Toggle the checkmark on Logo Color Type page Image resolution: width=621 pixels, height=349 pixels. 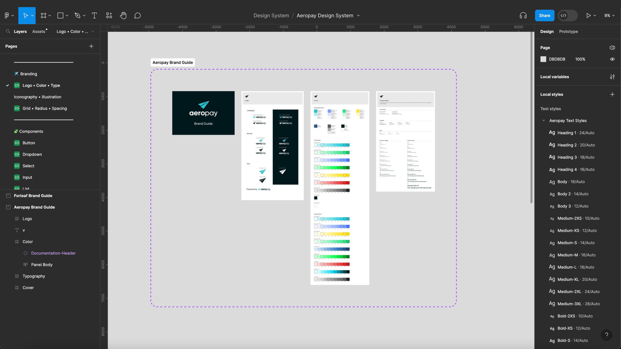[7, 85]
